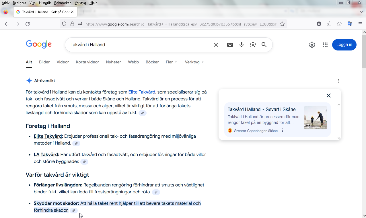Image resolution: width=366 pixels, height=218 pixels.
Task: Open the list all tabs chevron
Action: tap(361, 12)
